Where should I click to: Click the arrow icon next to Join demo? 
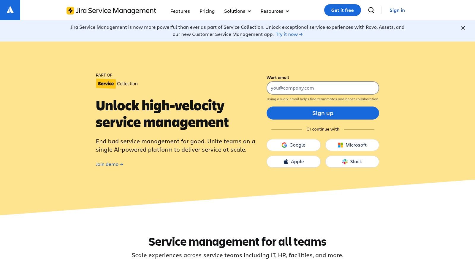coord(121,164)
